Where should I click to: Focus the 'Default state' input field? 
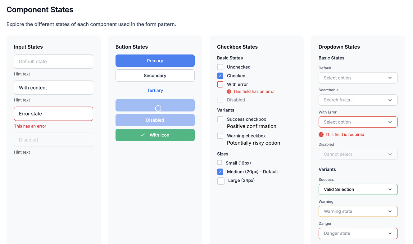[53, 62]
